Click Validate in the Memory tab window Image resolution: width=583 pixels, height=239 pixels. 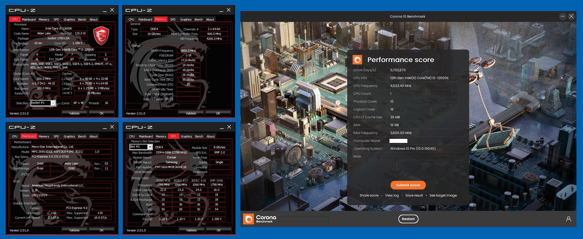191,113
